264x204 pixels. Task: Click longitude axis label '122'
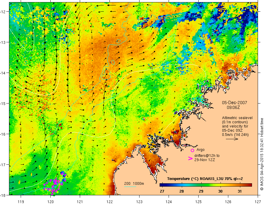click(109, 202)
